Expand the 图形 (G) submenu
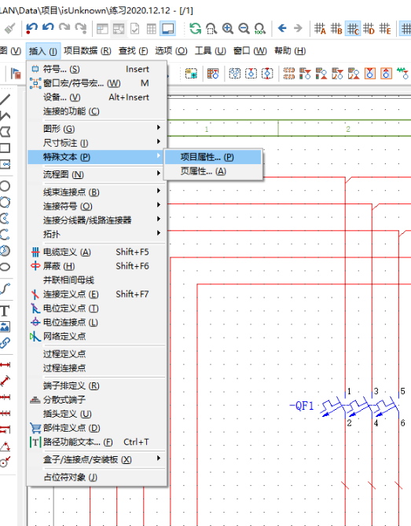 [x=97, y=129]
